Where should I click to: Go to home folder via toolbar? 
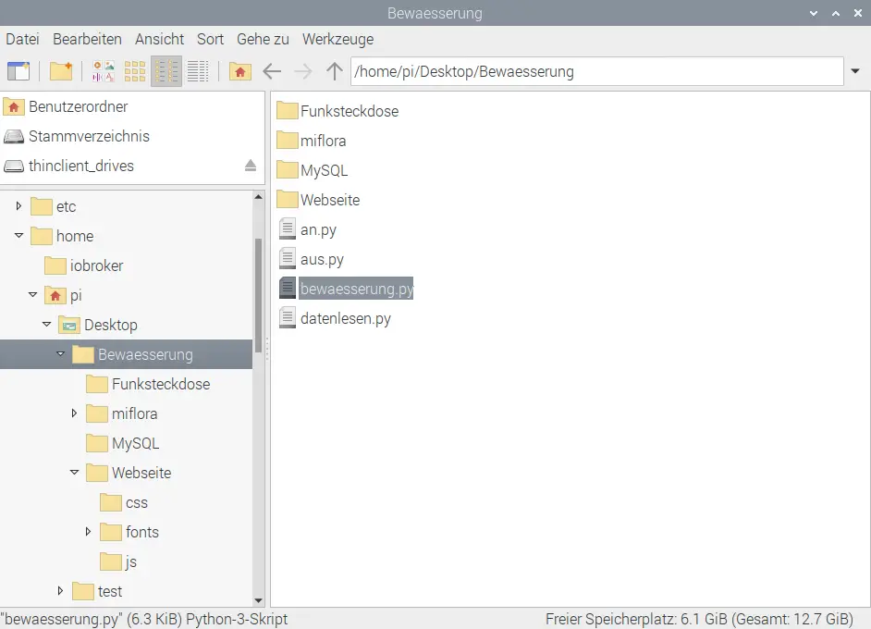pos(240,71)
